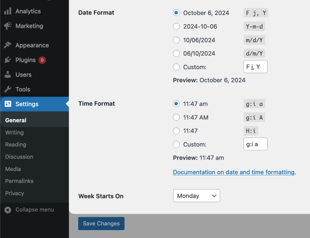Open the Week Starts On dropdown
Viewport: 310px width, 238px height.
tap(196, 196)
